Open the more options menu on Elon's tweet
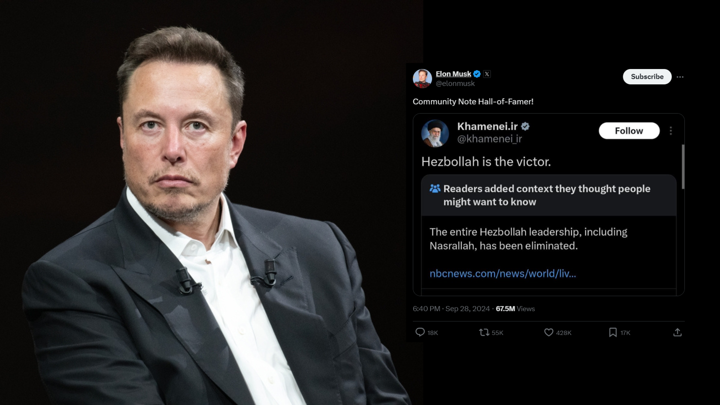The width and height of the screenshot is (720, 405). point(681,76)
